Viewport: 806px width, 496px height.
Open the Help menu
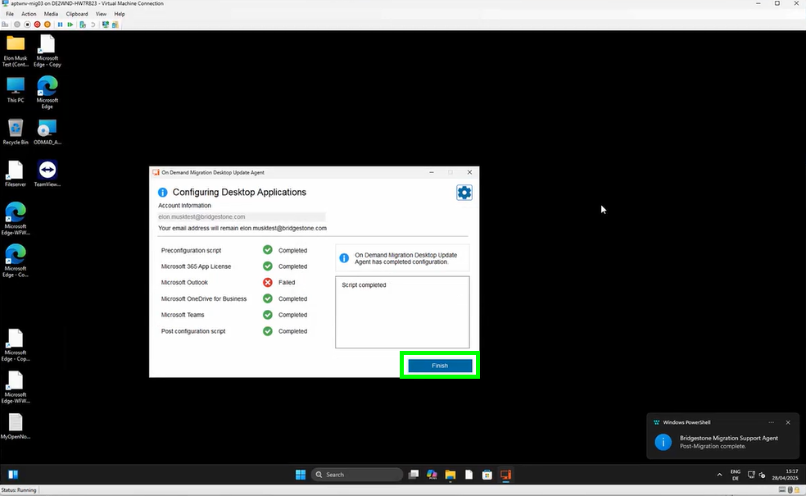120,14
